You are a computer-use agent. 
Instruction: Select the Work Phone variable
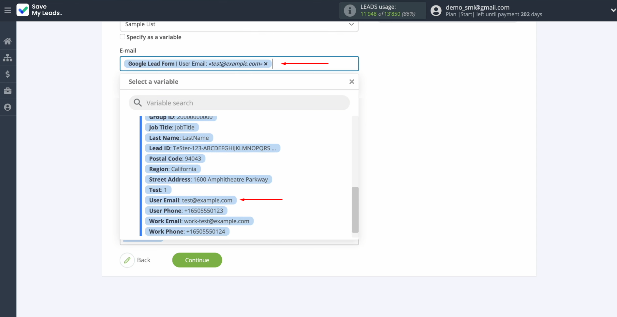click(x=187, y=232)
